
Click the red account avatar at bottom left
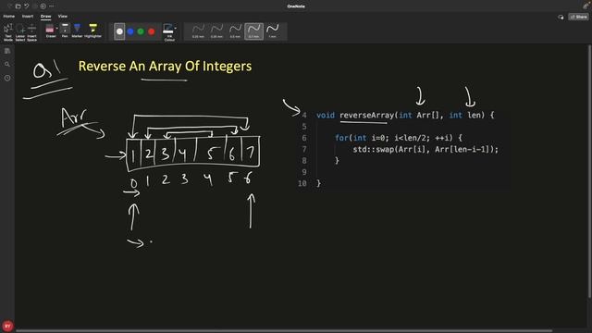tap(7, 326)
